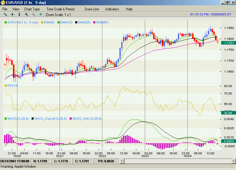Open the Chart Type menu
The height and width of the screenshot is (170, 236).
point(32,9)
